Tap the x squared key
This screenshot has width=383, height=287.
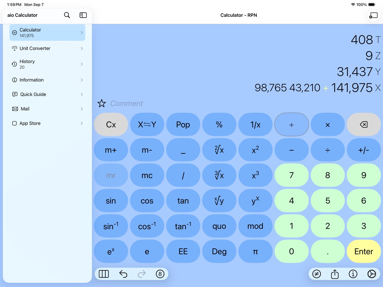tap(255, 150)
